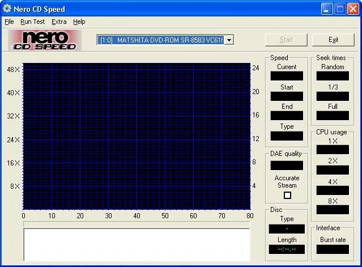Open the Help menu
This screenshot has width=362, height=267.
pos(79,22)
